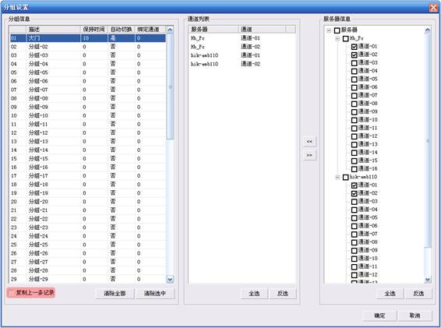Click the group list scroll-down arrow
This screenshot has height=328, width=441.
coord(170,280)
